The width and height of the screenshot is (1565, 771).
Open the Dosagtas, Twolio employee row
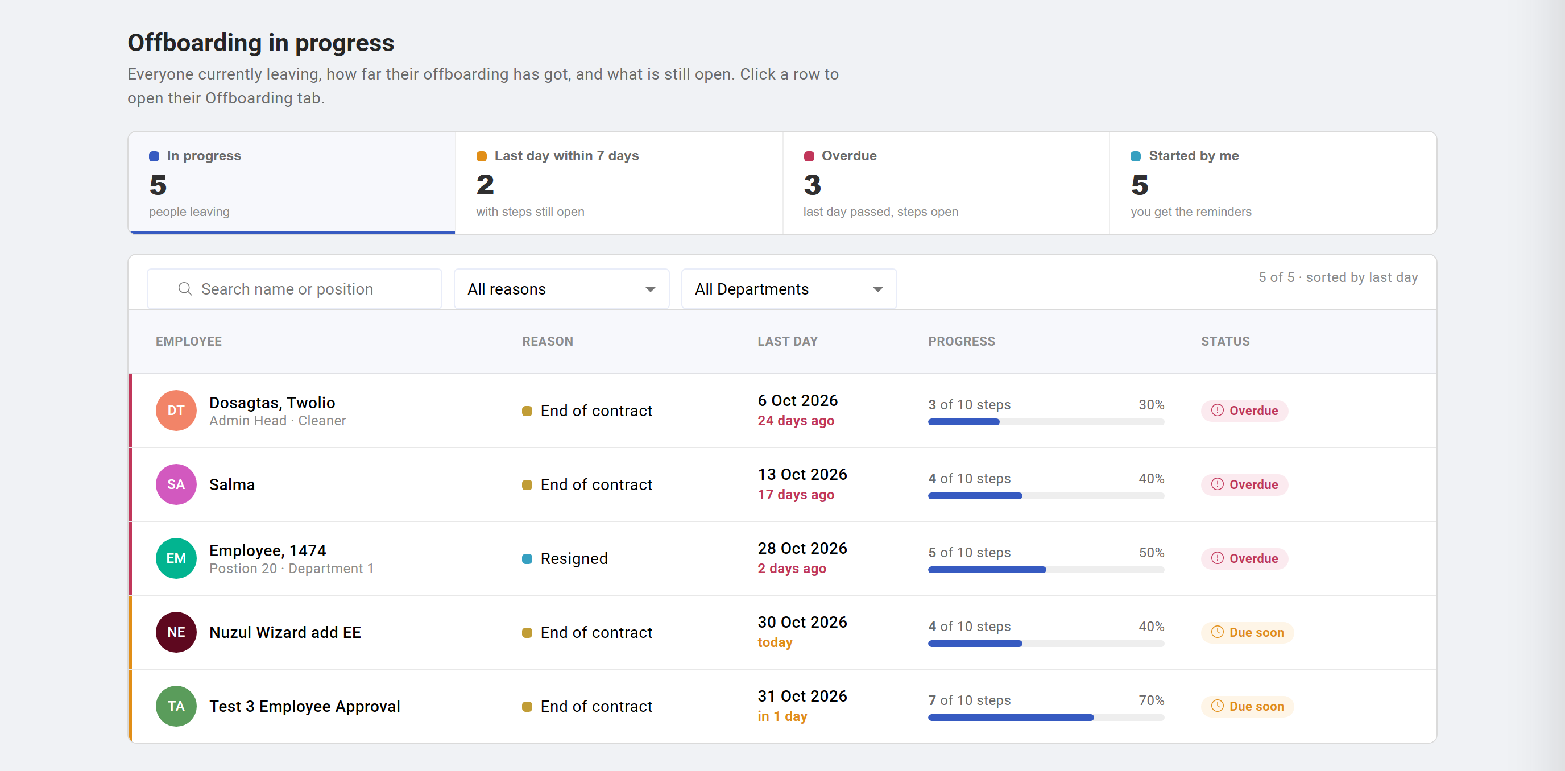pyautogui.click(x=782, y=411)
